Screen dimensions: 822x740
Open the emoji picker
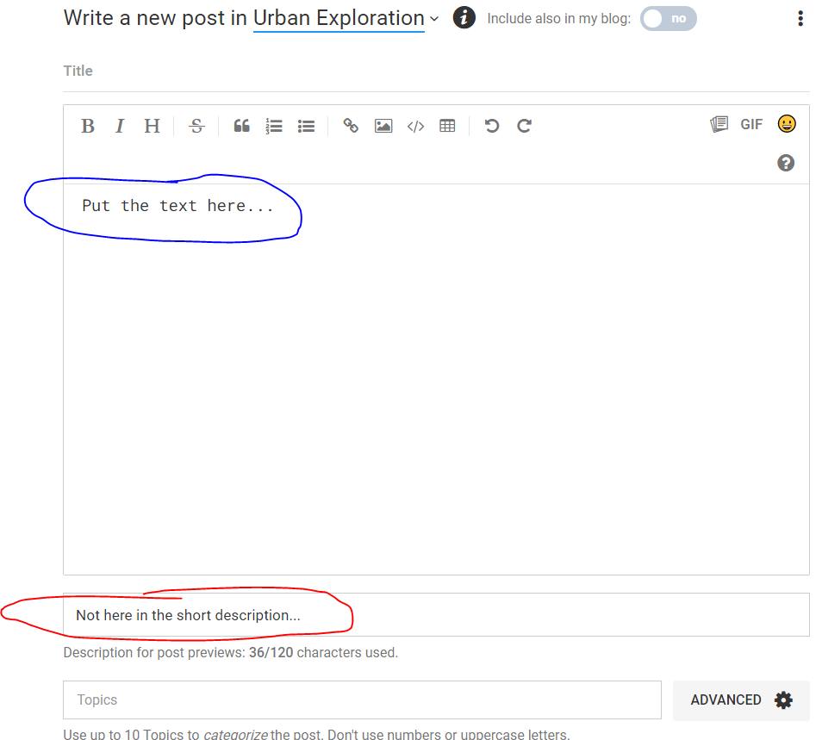click(786, 124)
